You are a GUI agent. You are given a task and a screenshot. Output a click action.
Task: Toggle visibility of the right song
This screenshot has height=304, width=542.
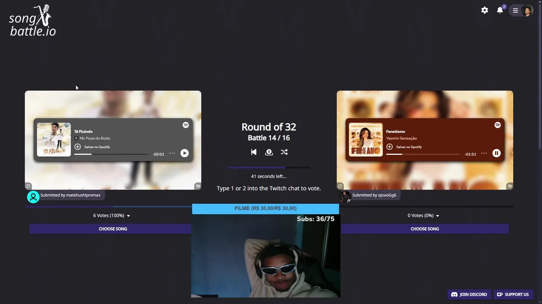[x=510, y=186]
